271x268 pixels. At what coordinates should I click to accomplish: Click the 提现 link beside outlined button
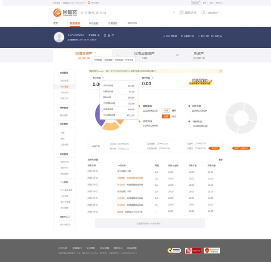click(x=174, y=110)
